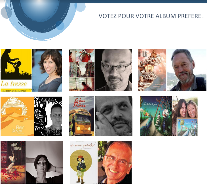This screenshot has height=184, width=207.
Task: Click the bald man with round glasses photo
Action: pos(114,70)
